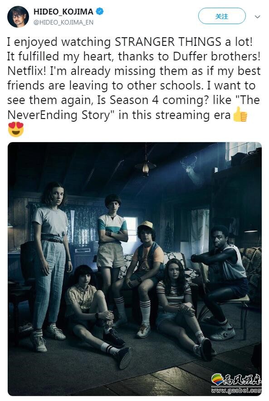Click the mounted deer head in photo
The height and width of the screenshot is (401, 269).
(x=191, y=168)
